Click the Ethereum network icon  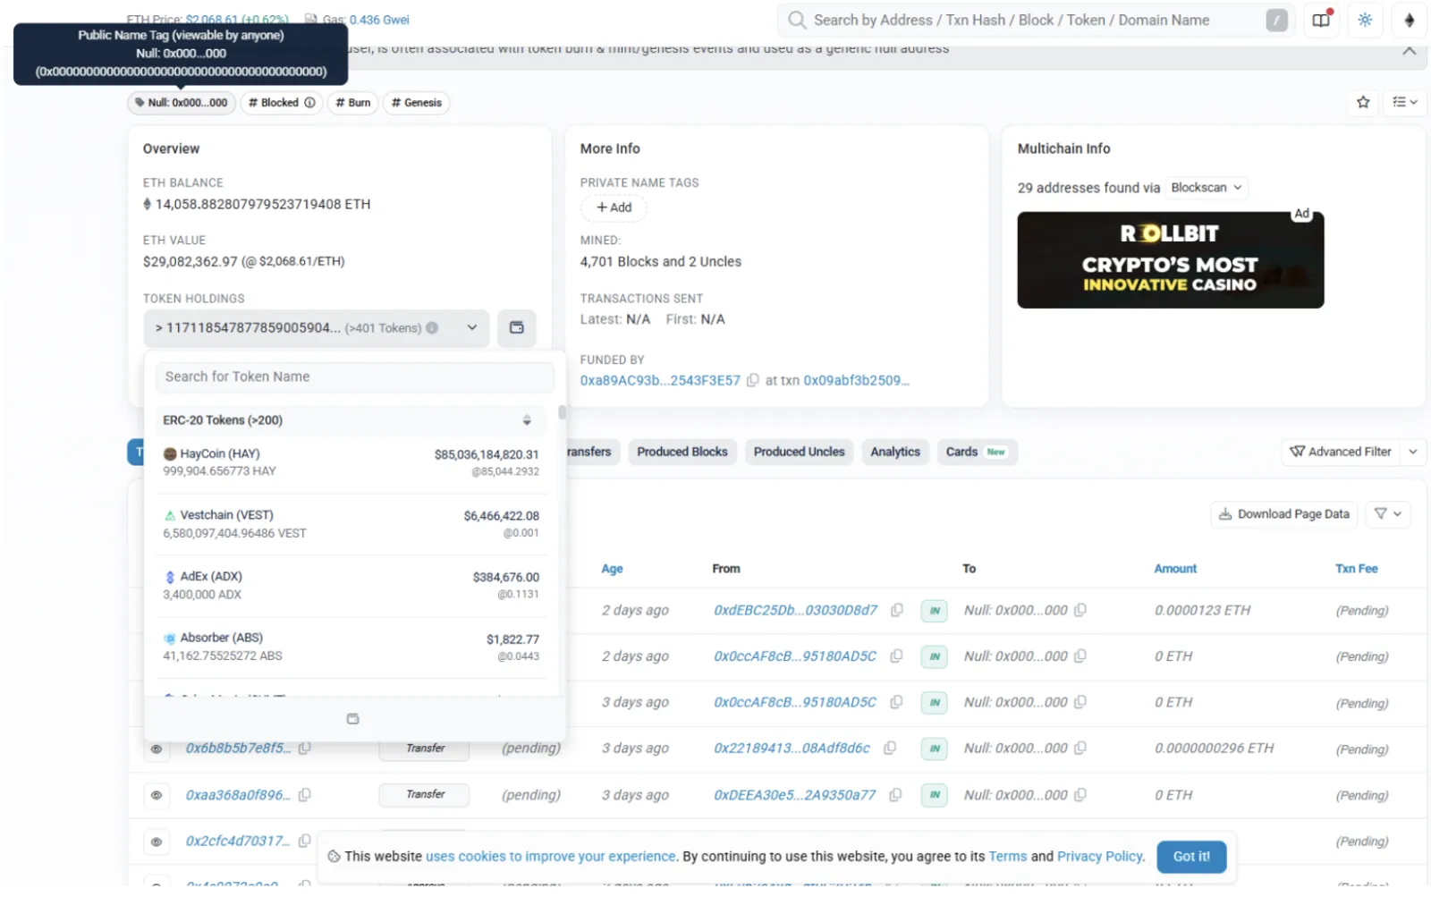click(x=1410, y=20)
